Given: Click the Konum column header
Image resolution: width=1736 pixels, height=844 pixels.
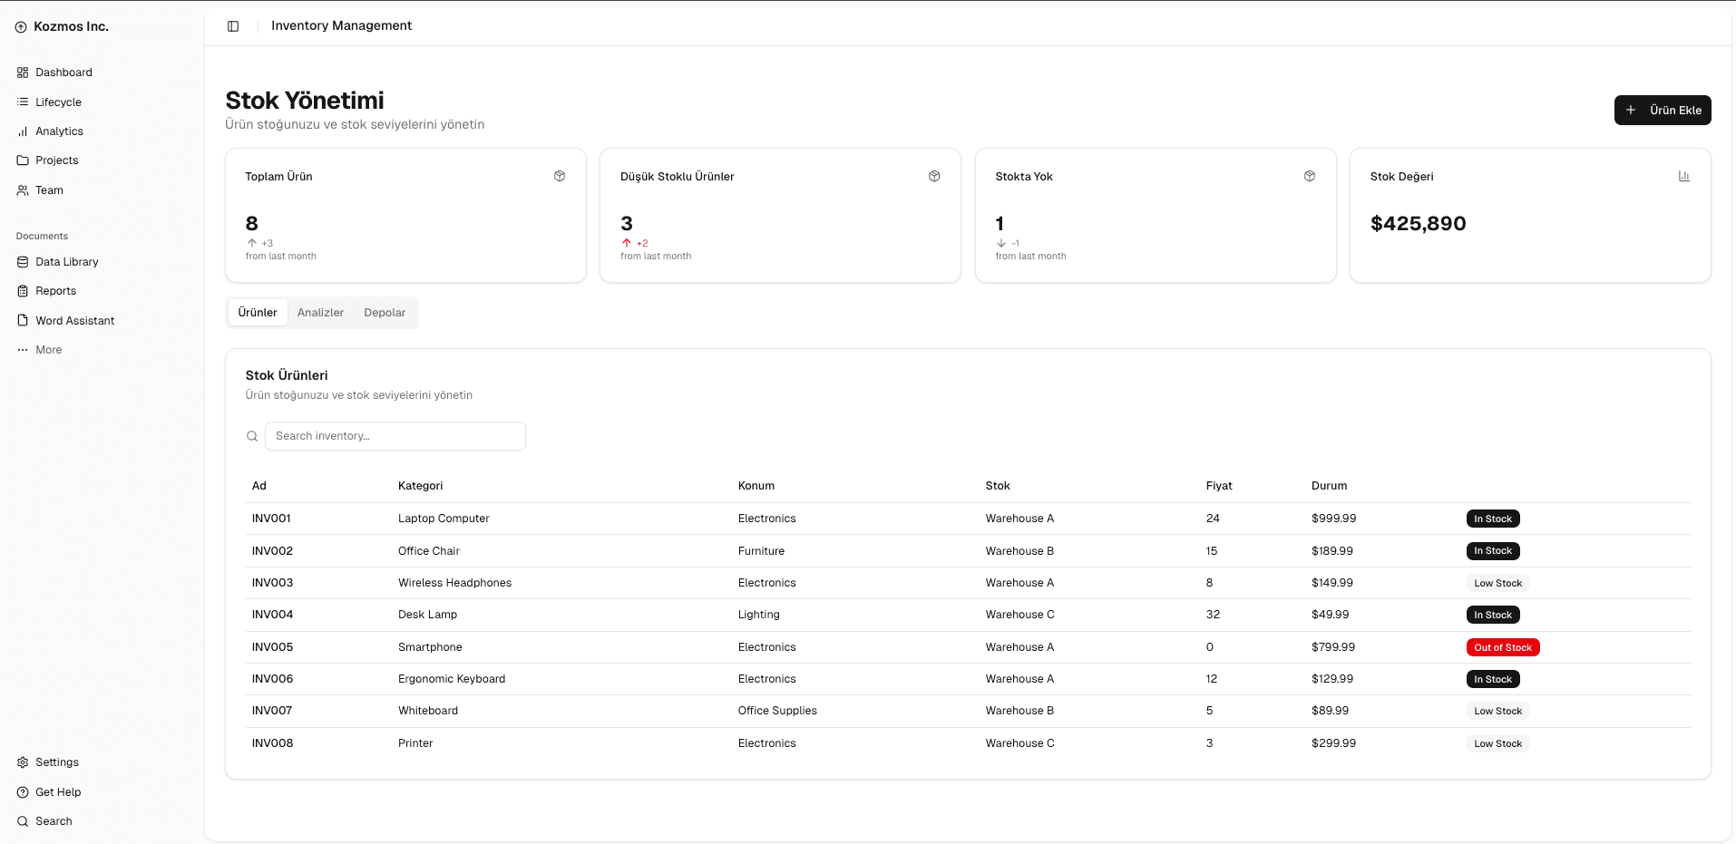Looking at the screenshot, I should [756, 486].
